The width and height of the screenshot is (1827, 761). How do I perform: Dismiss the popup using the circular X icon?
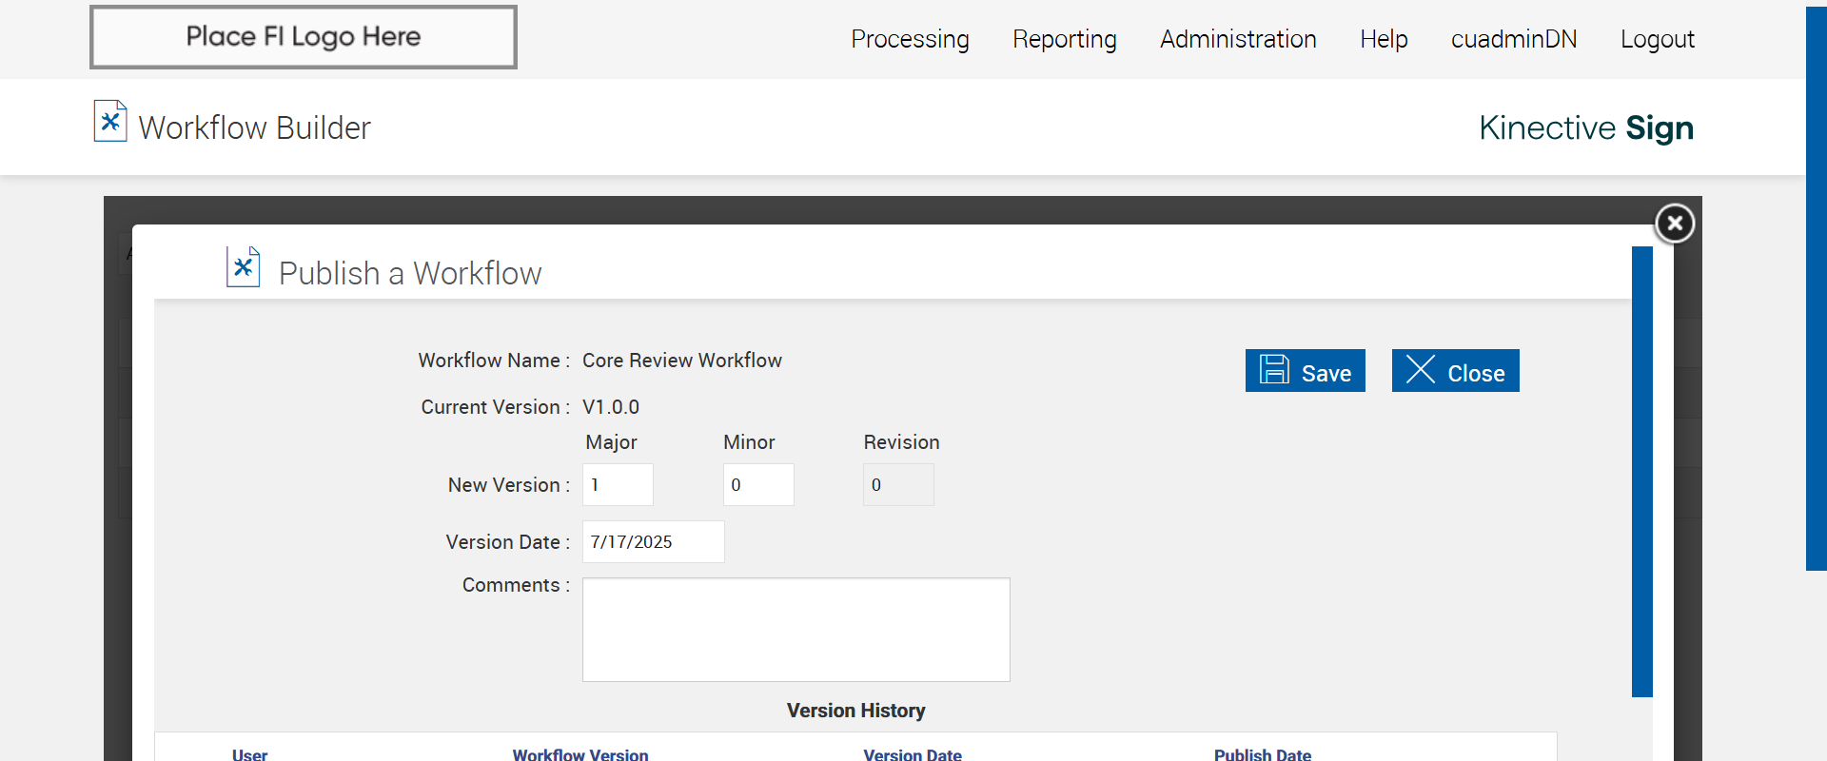click(1675, 224)
